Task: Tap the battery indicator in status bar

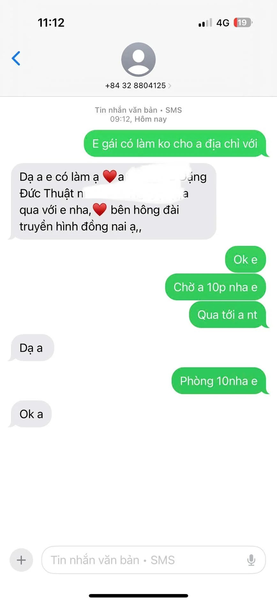Action: [243, 23]
